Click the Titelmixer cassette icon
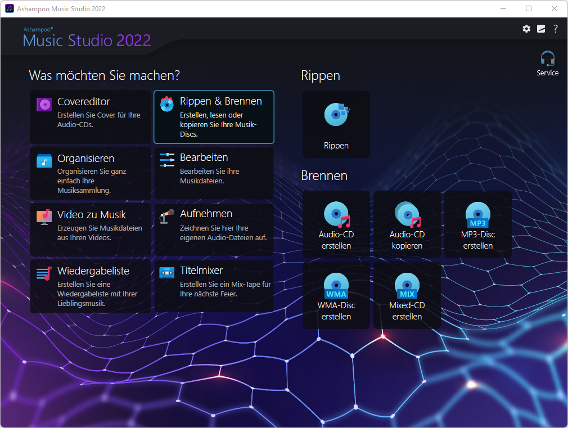The height and width of the screenshot is (428, 568). tap(167, 273)
